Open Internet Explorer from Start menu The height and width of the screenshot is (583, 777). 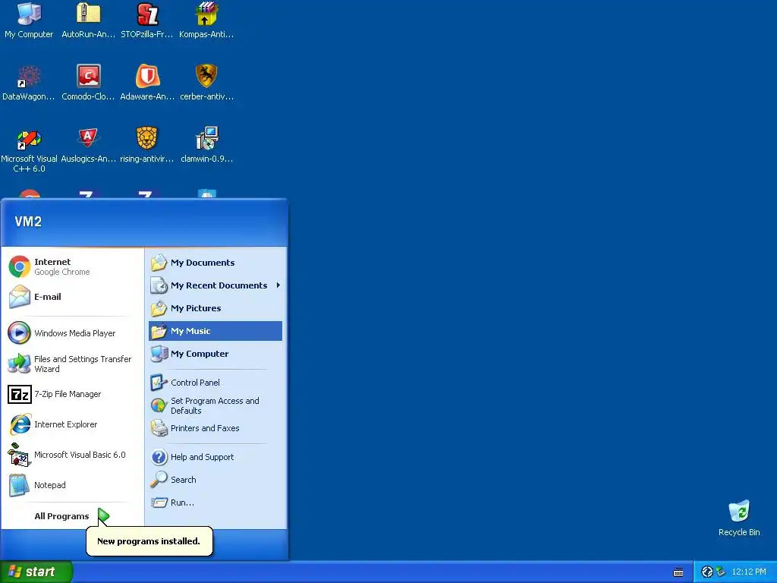(72, 424)
